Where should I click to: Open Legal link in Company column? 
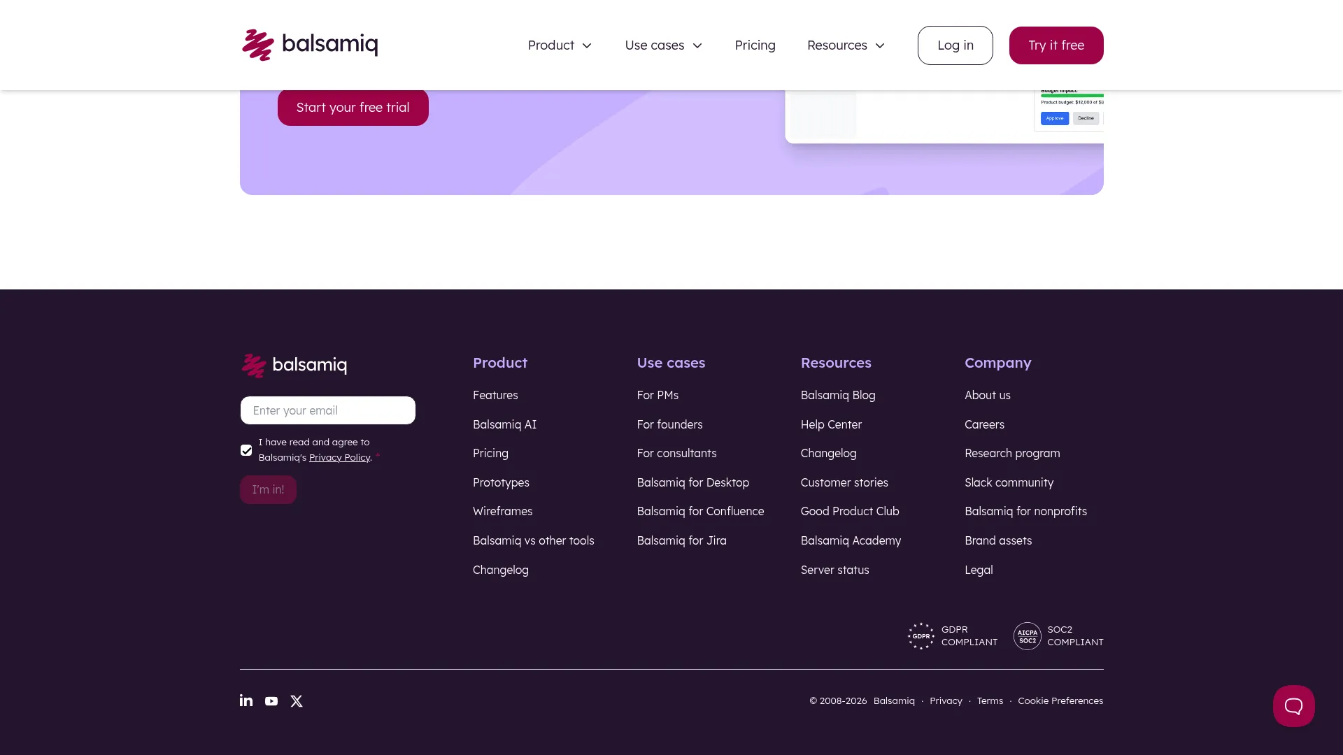pos(979,570)
